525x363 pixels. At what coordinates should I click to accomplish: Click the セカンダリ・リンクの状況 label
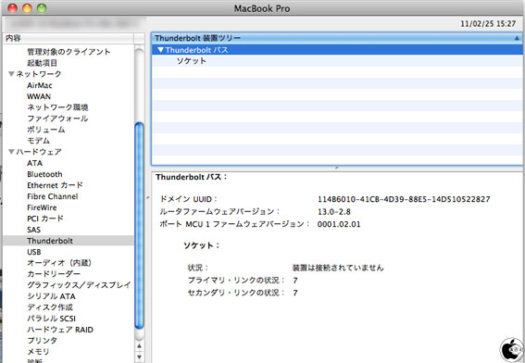tap(236, 293)
